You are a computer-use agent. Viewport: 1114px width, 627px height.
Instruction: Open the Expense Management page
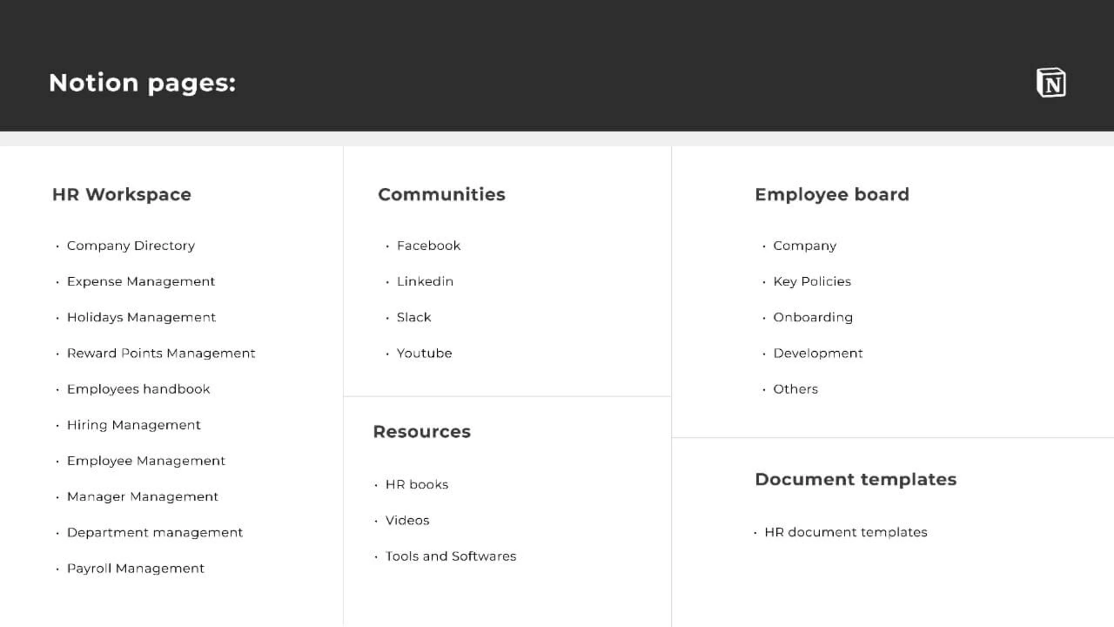(x=141, y=281)
